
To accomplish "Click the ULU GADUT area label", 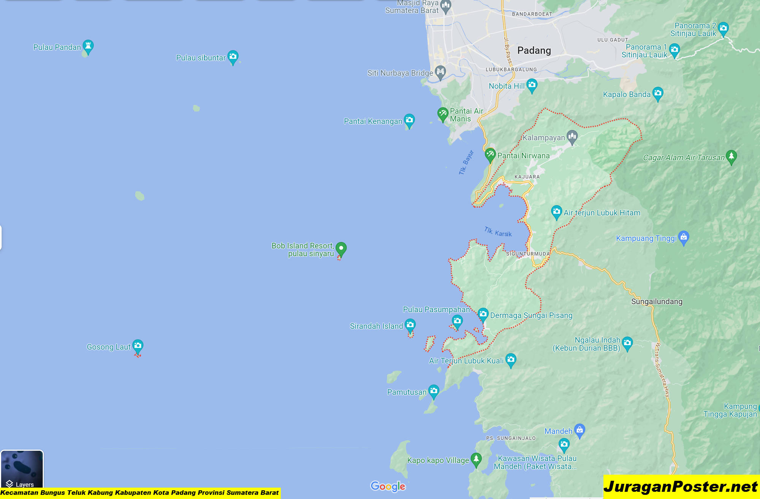I will point(613,40).
